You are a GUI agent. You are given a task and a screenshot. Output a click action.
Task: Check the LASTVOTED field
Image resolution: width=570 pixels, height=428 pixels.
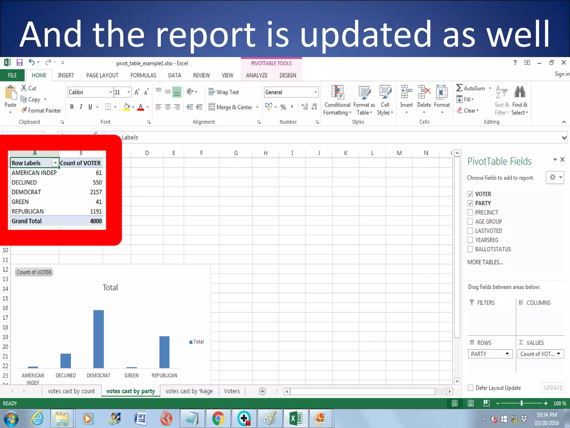(470, 231)
